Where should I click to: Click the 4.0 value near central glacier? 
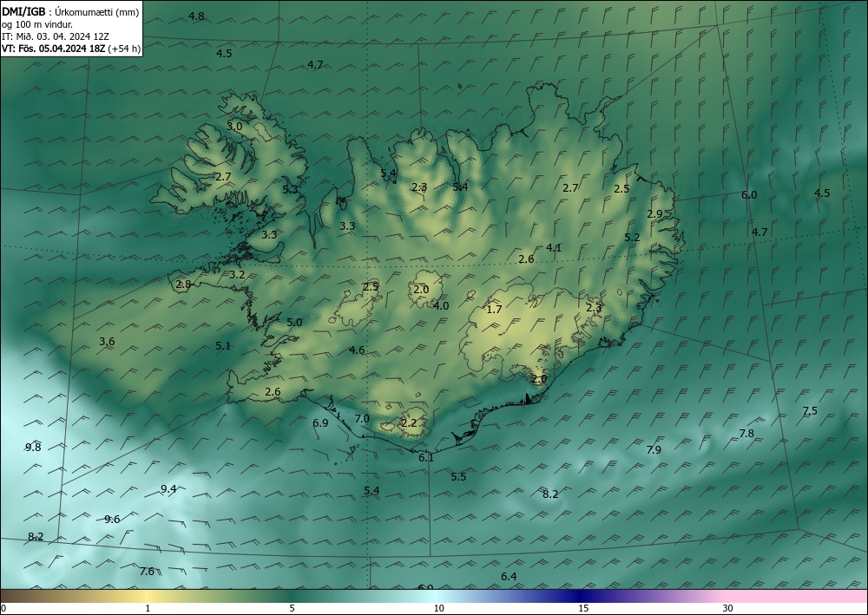[x=441, y=306]
